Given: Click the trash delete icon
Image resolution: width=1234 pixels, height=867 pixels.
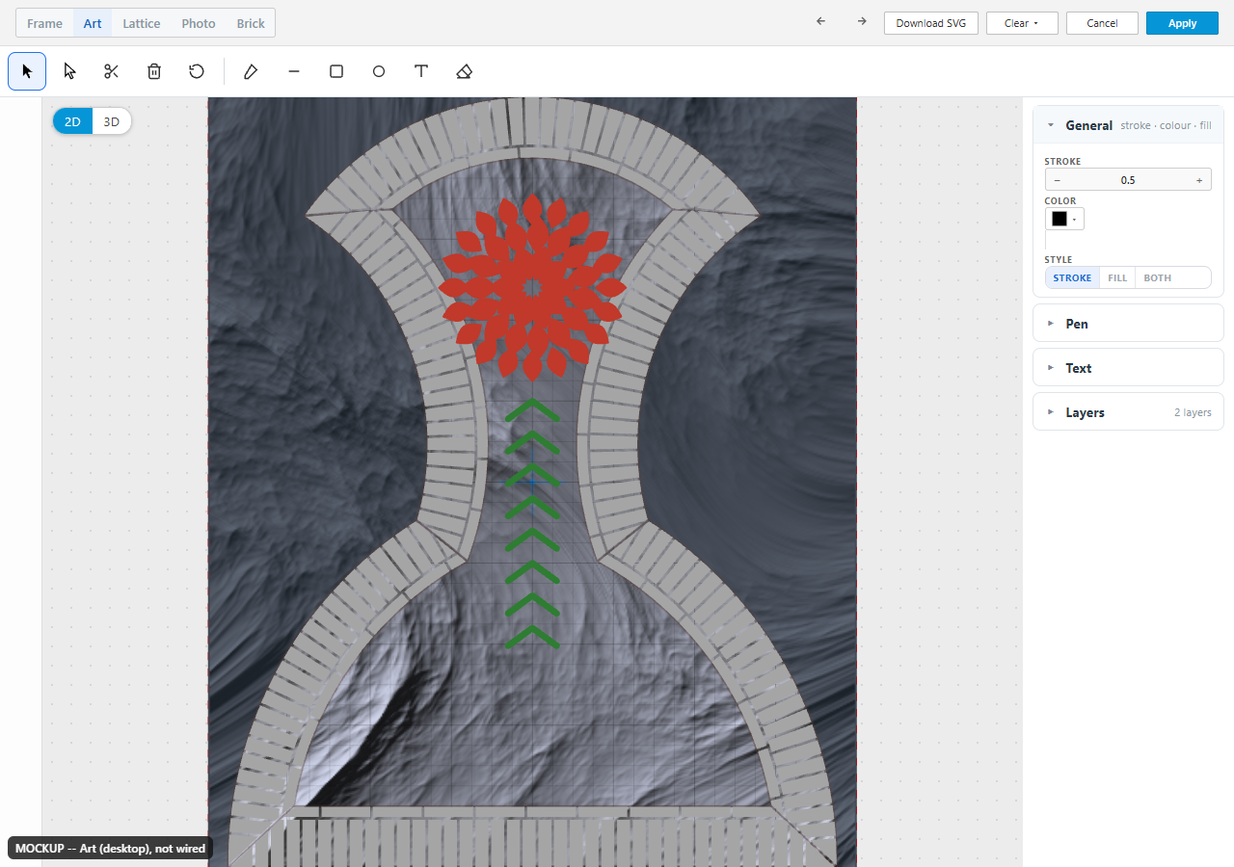Looking at the screenshot, I should (x=154, y=71).
